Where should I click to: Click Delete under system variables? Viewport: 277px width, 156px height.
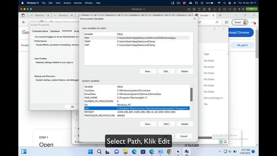pos(185,124)
